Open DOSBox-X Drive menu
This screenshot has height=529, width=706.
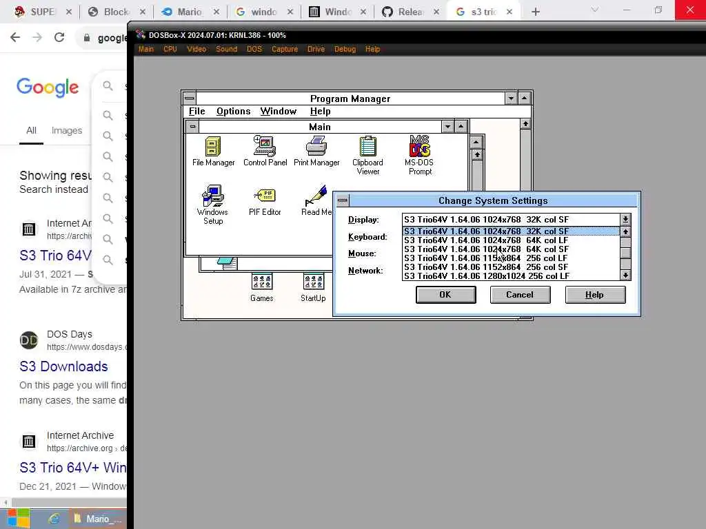(316, 49)
